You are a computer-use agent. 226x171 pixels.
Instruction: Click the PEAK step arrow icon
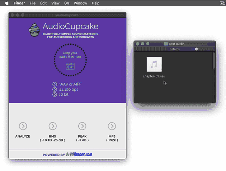click(82, 126)
